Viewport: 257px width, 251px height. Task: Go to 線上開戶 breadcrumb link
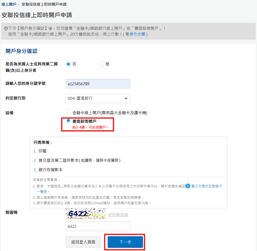pos(9,4)
